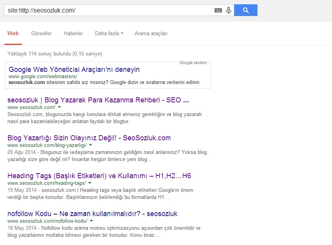Screen dimensions: 332x245
Task: Click the 'Seosozluk.com, blogunuzda hangi konulara' snippet
Action: coord(105,118)
